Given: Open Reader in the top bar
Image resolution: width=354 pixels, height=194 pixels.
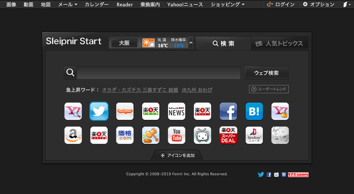Looking at the screenshot, I should pos(124,4).
